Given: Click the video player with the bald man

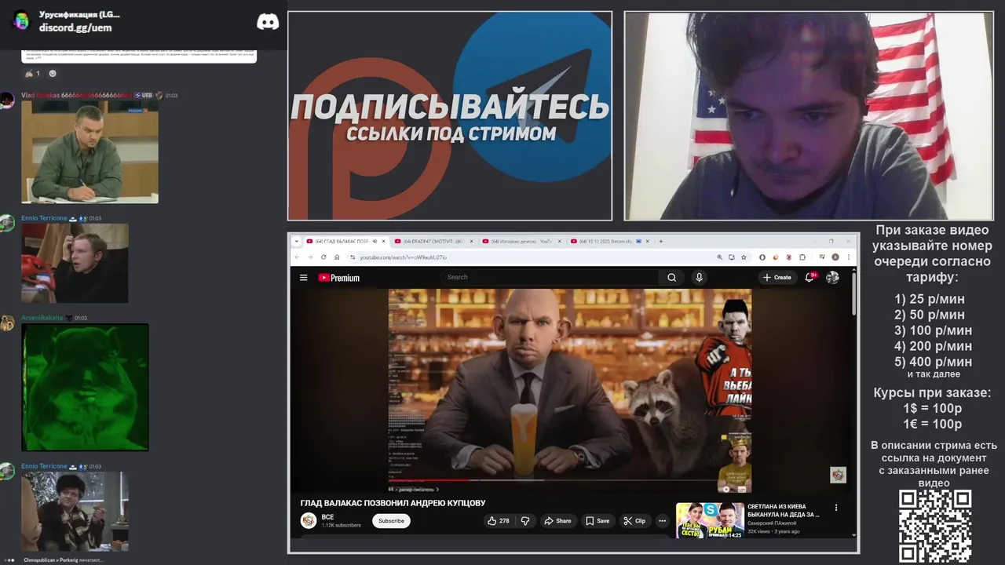Looking at the screenshot, I should (570, 390).
